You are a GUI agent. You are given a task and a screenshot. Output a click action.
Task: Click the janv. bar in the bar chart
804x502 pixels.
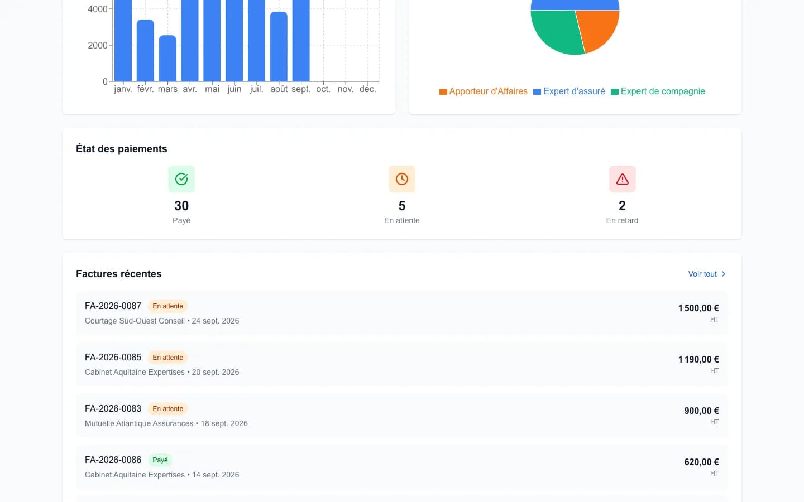[x=123, y=41]
